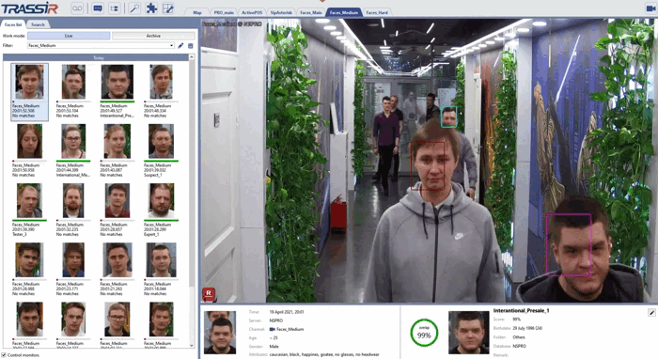658x359 pixels.
Task: Open the puzzle piece plugins icon
Action: (x=151, y=8)
